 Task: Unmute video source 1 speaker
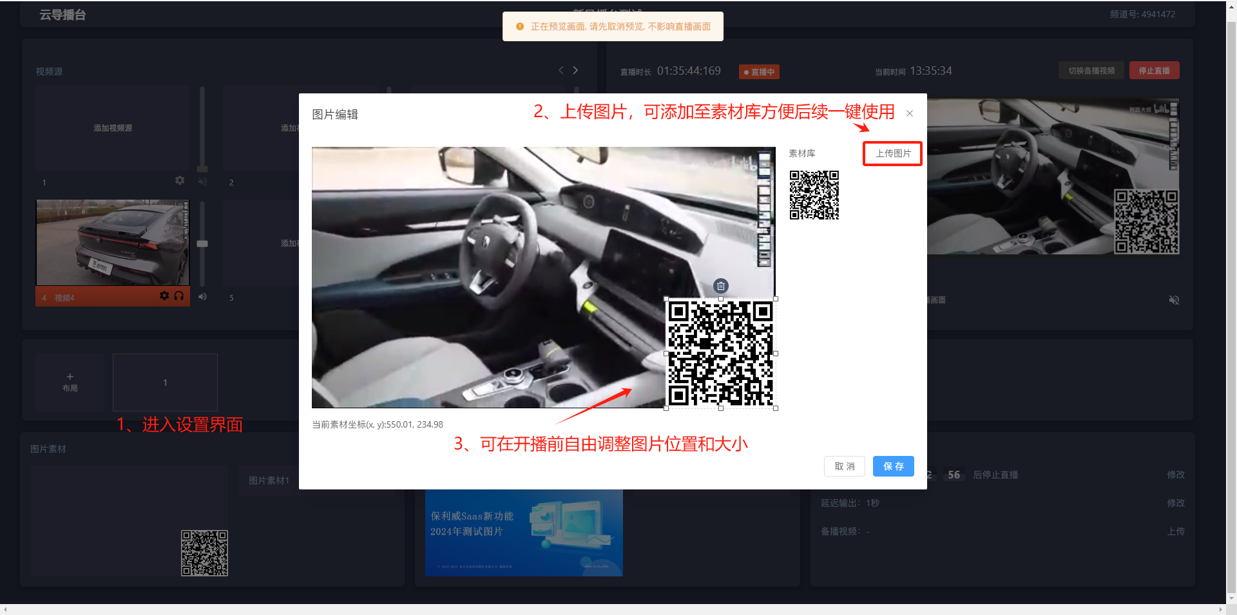(x=202, y=182)
